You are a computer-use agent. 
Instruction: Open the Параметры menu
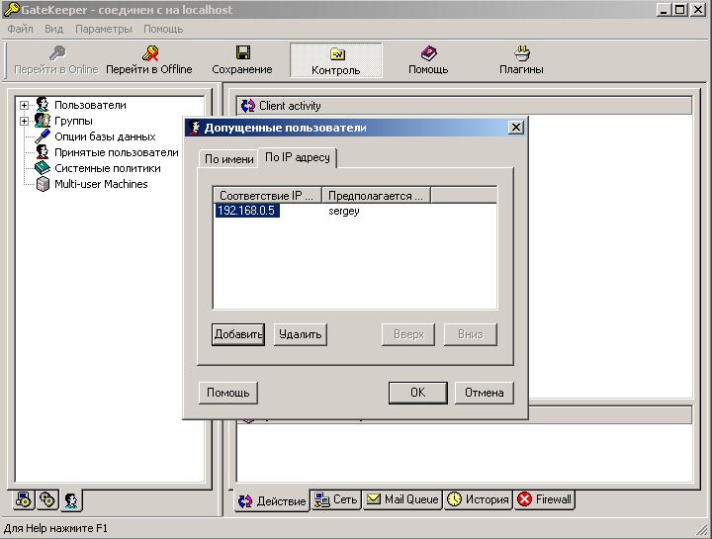tap(104, 29)
